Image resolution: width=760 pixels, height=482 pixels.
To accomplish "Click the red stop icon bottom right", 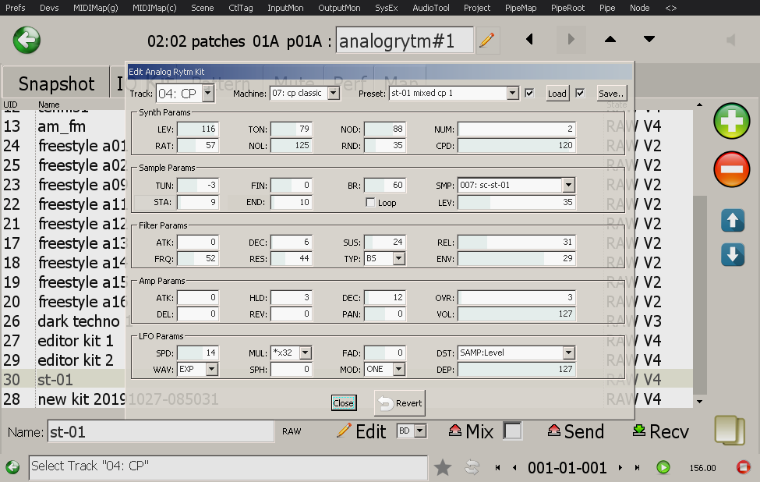I will tap(743, 467).
